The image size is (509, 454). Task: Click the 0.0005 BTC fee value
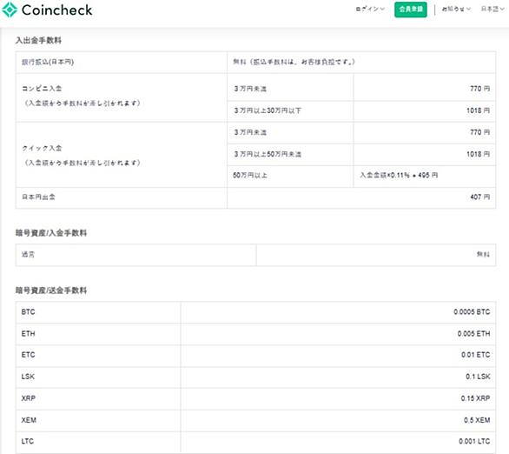pos(472,312)
